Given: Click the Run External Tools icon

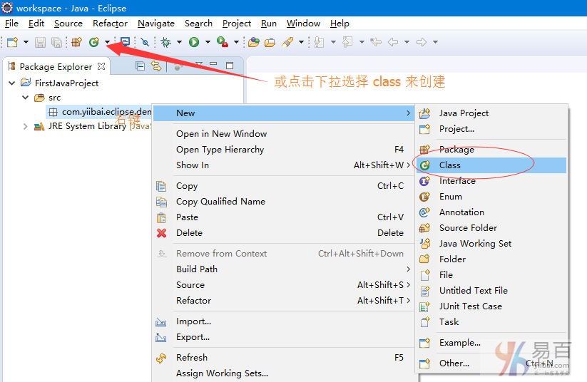Looking at the screenshot, I should point(223,42).
